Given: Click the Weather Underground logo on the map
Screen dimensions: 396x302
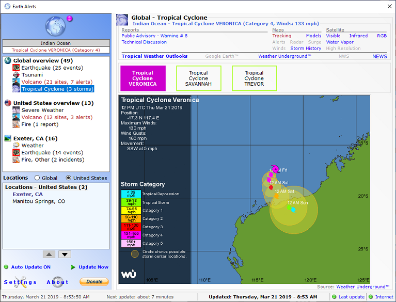Looking at the screenshot, I should 128,274.
